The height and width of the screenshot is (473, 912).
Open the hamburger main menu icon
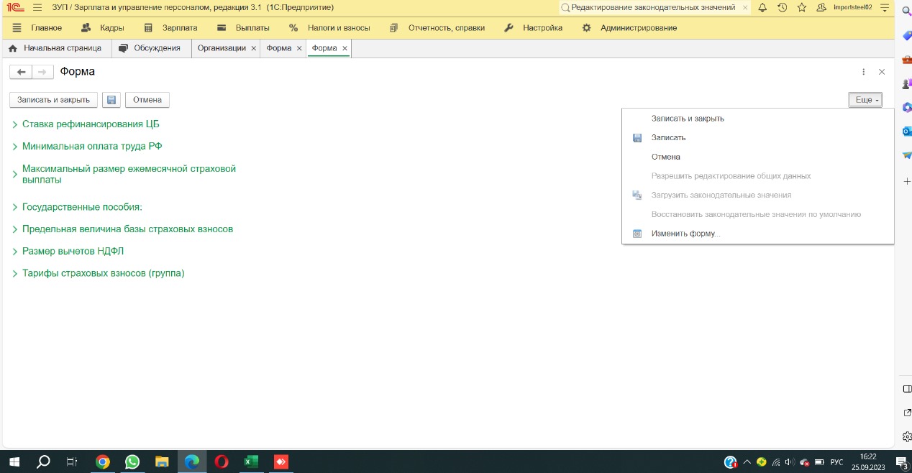37,7
